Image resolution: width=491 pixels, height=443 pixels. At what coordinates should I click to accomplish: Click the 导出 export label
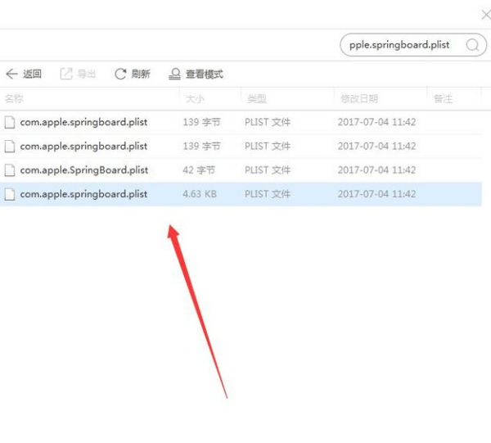tap(87, 74)
